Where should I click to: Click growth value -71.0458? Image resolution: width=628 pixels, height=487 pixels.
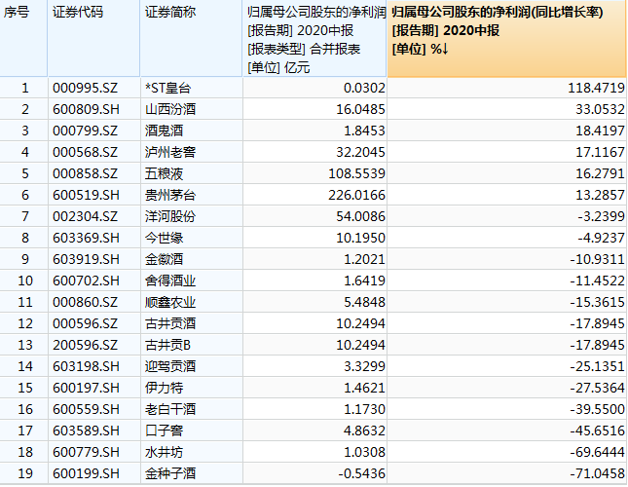[x=597, y=473]
